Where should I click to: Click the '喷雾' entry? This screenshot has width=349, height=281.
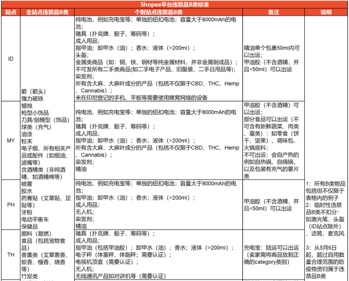(x=27, y=184)
